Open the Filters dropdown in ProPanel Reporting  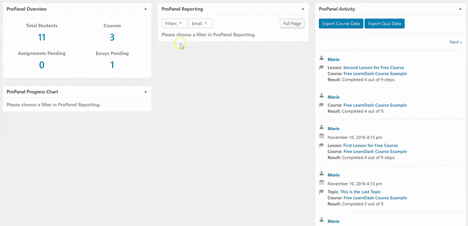174,23
